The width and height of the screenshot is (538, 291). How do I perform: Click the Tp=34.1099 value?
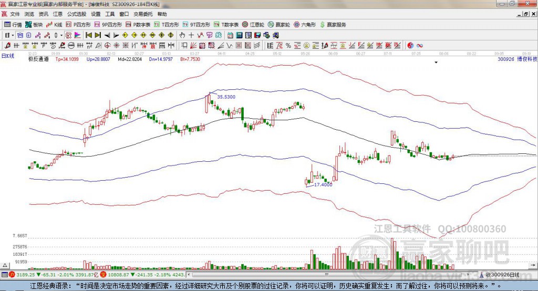pos(67,59)
